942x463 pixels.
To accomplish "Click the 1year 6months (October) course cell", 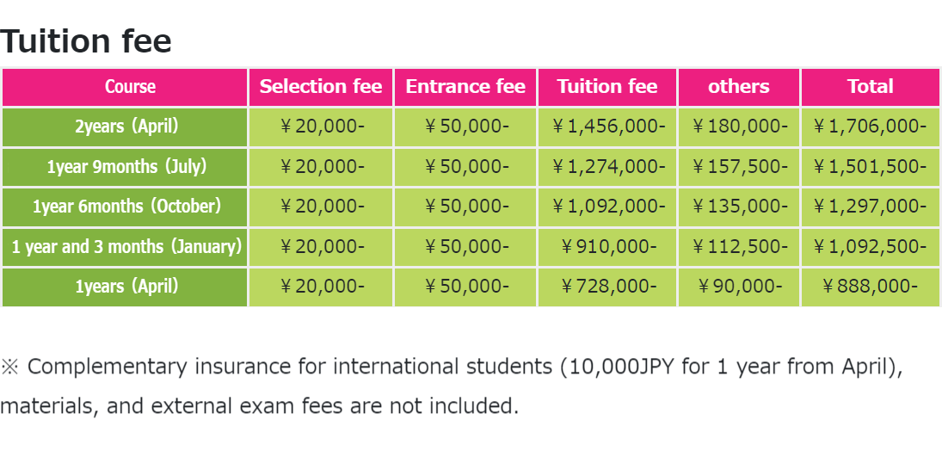I will (125, 207).
